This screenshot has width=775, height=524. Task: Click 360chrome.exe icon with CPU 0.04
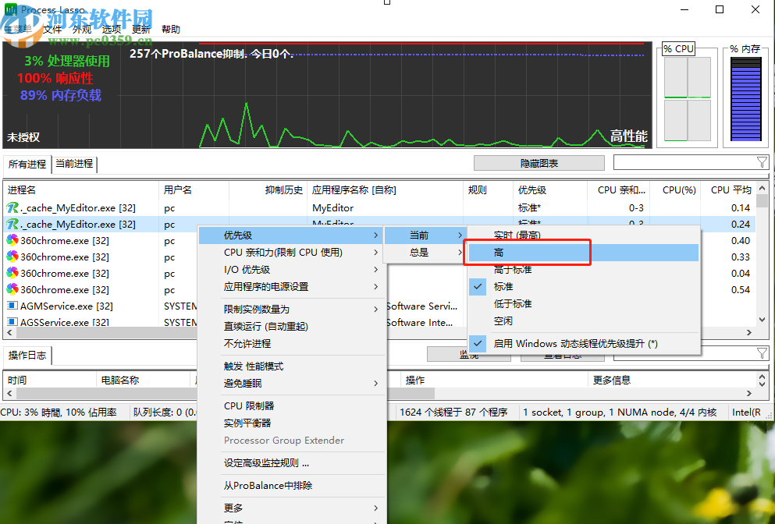point(12,273)
